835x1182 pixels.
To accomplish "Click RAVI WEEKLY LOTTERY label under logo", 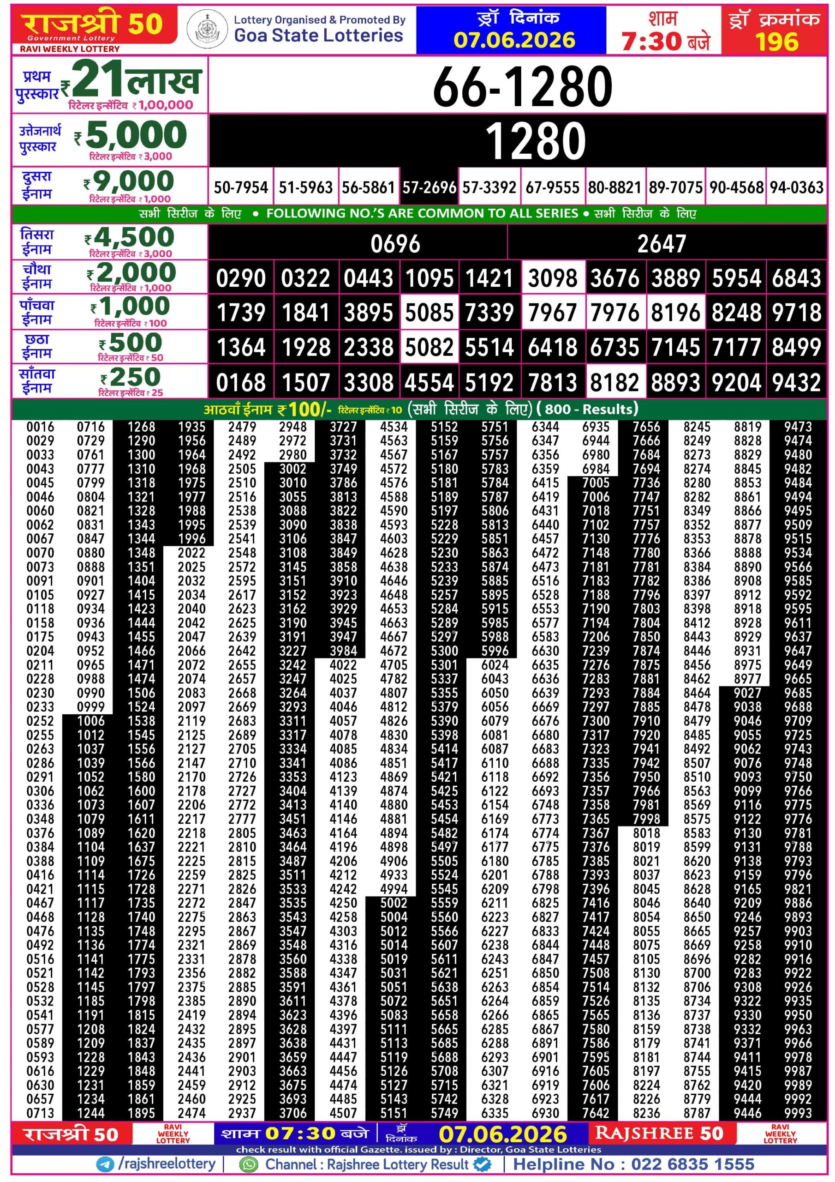I will click(x=70, y=49).
